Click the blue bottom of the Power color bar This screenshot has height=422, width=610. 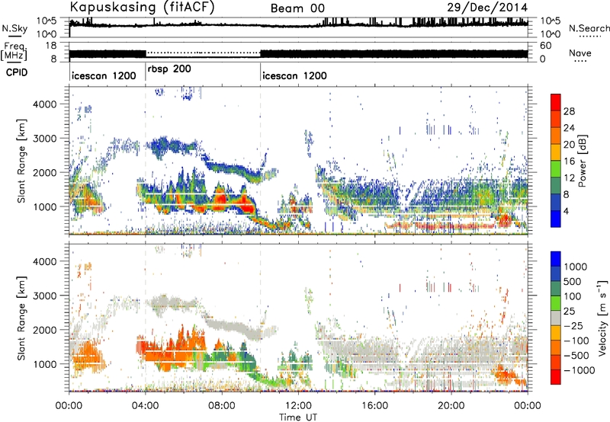[x=556, y=219]
